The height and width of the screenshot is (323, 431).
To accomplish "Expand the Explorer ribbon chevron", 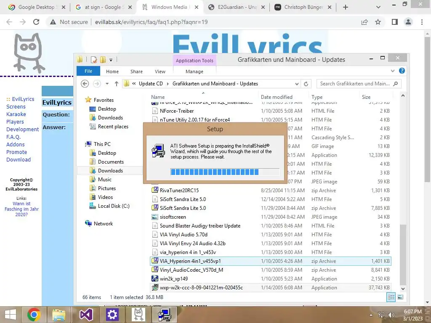I will 393,71.
